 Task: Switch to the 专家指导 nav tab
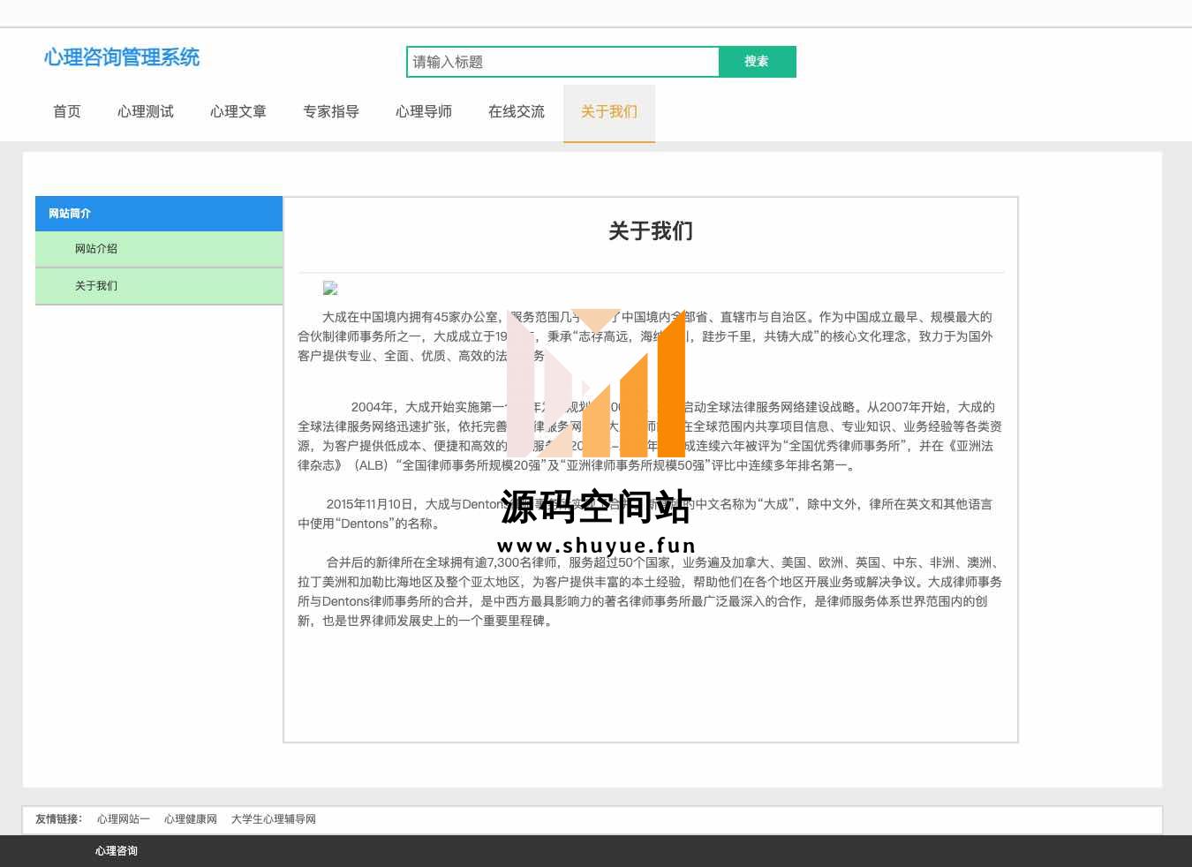tap(331, 112)
